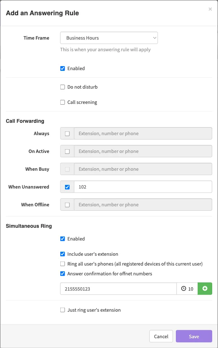Disable Simultaneous Ring Enabled checkbox
This screenshot has height=348, width=218.
[x=62, y=239]
